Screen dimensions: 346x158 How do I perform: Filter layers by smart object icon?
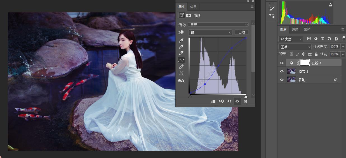pyautogui.click(x=336, y=39)
